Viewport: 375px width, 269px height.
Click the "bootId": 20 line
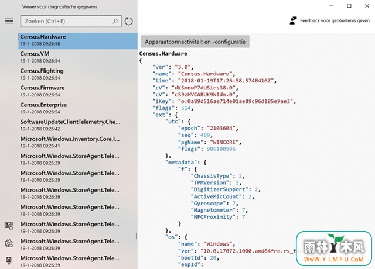(199, 258)
